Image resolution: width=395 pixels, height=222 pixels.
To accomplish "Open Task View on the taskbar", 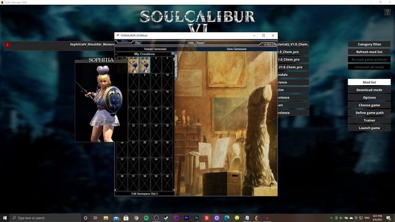I will pyautogui.click(x=96, y=218).
